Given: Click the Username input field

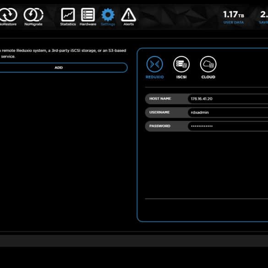Looking at the screenshot, I should [228, 112].
